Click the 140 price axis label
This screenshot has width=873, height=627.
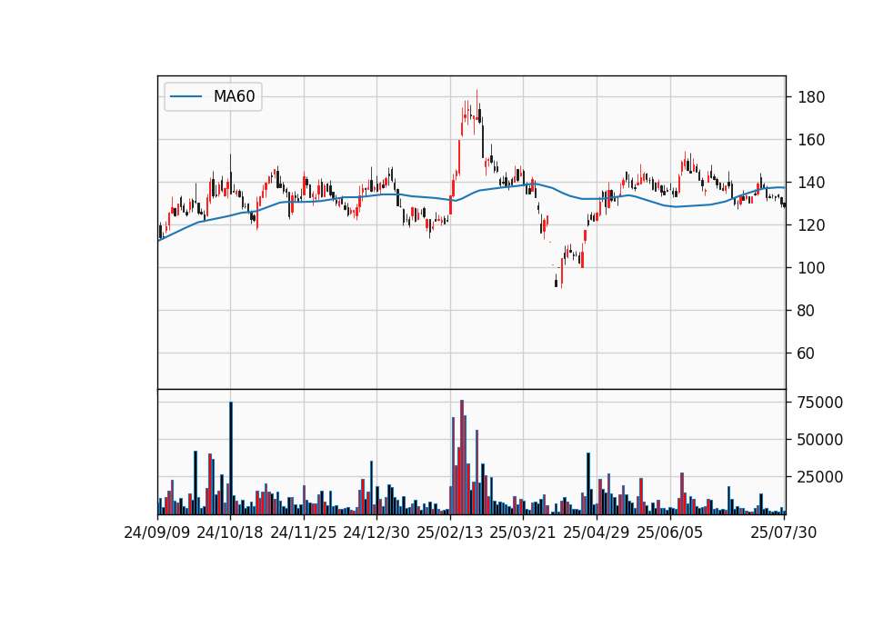[810, 183]
